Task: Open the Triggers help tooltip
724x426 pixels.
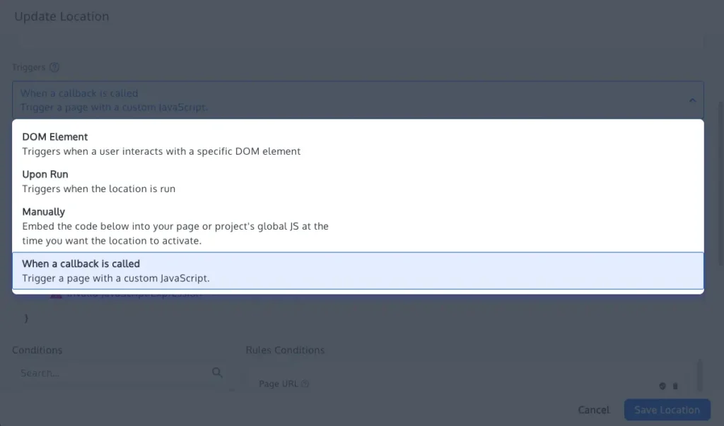Action: coord(55,67)
